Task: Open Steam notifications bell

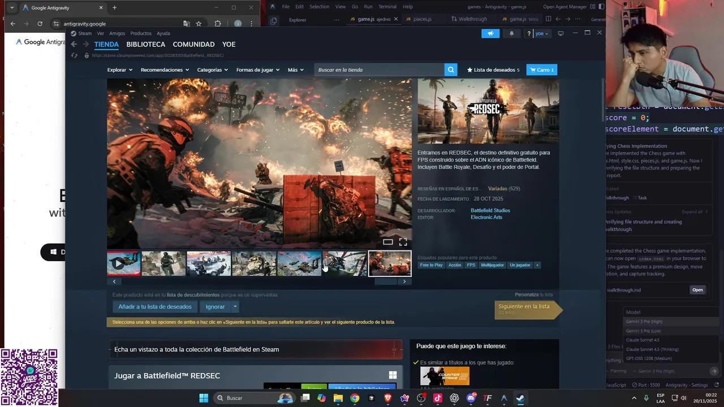Action: coord(512,33)
